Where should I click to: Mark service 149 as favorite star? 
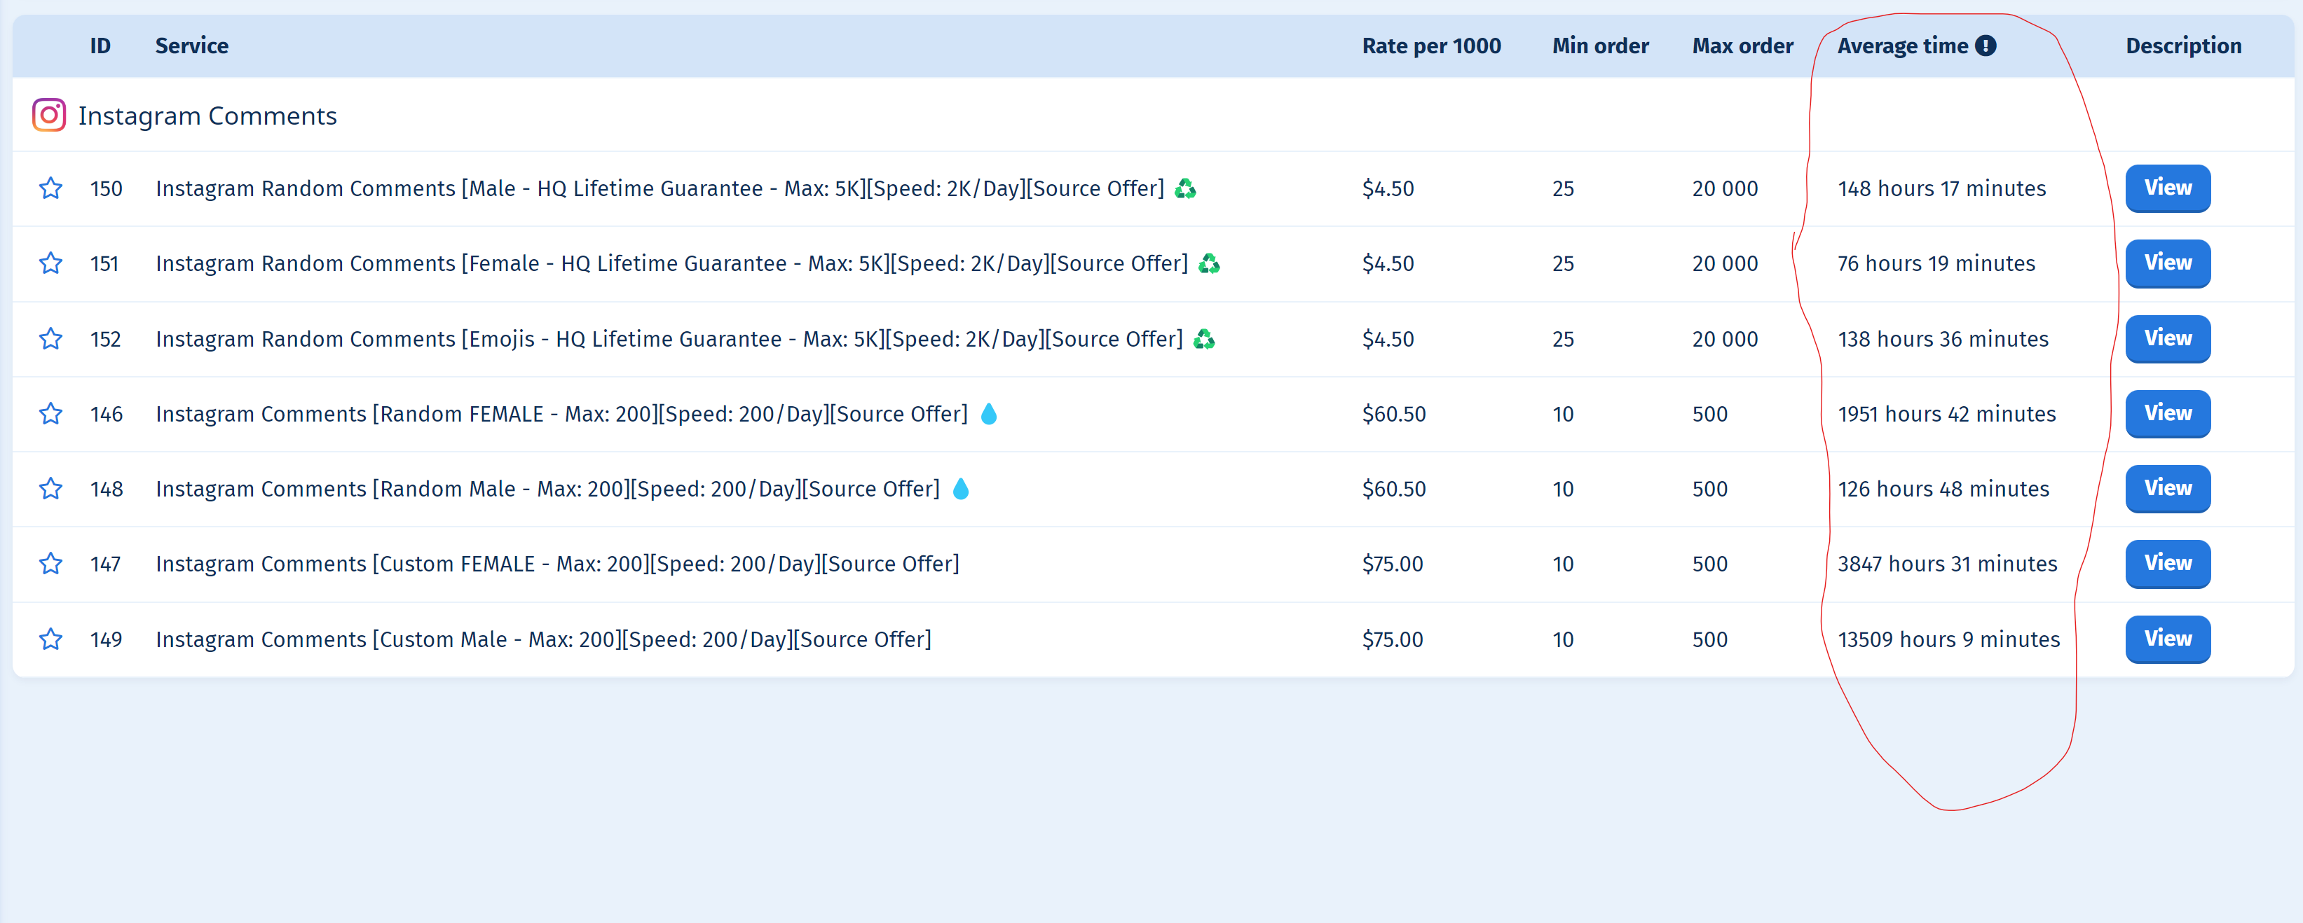pos(51,640)
